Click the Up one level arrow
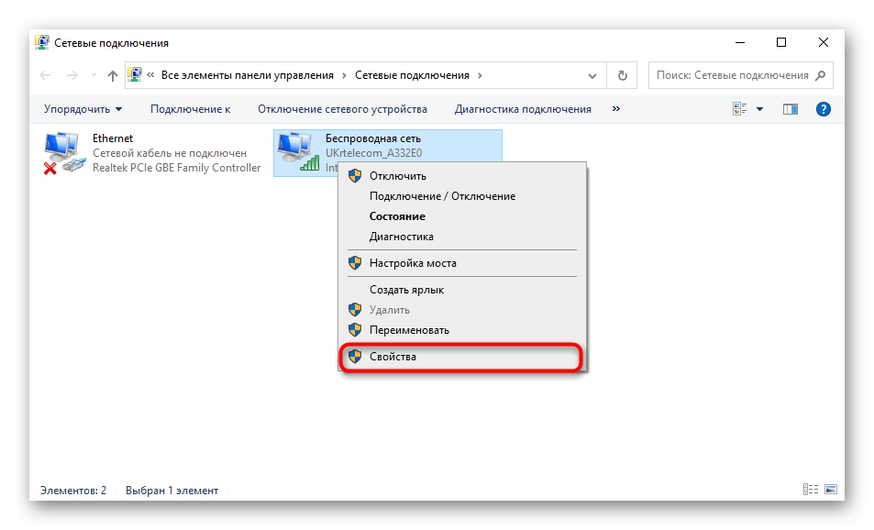This screenshot has width=874, height=530. 112,76
